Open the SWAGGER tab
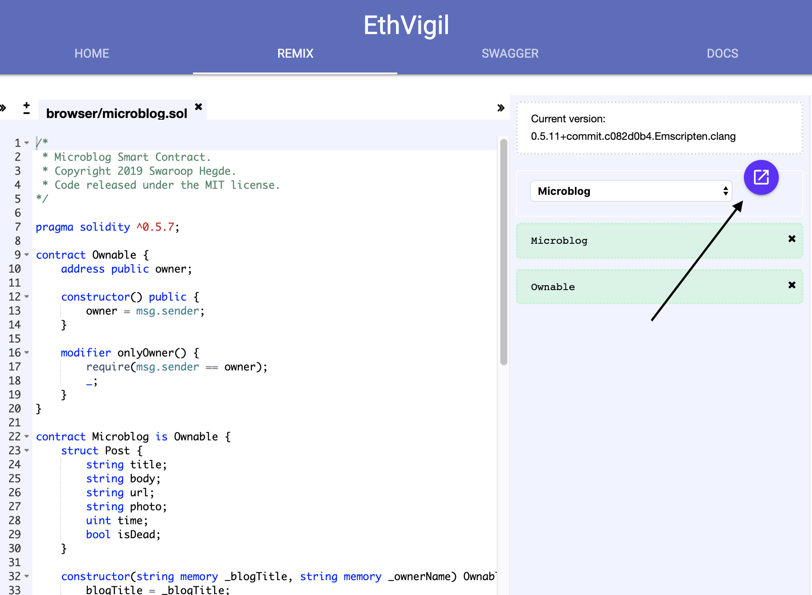Image resolution: width=812 pixels, height=595 pixels. (510, 53)
